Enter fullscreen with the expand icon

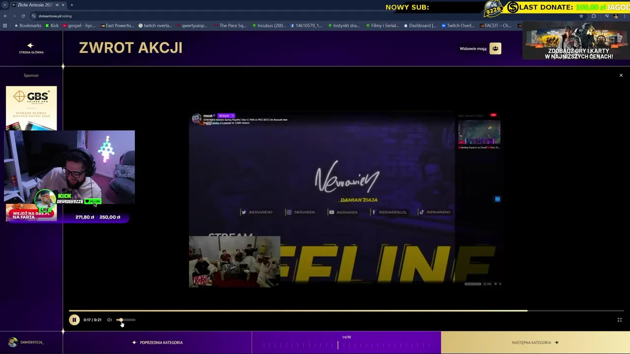[x=620, y=320]
